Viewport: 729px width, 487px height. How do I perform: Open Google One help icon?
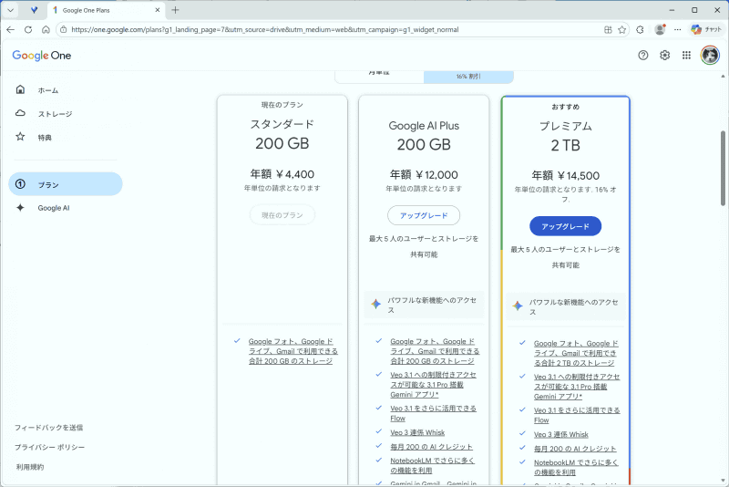coord(643,56)
